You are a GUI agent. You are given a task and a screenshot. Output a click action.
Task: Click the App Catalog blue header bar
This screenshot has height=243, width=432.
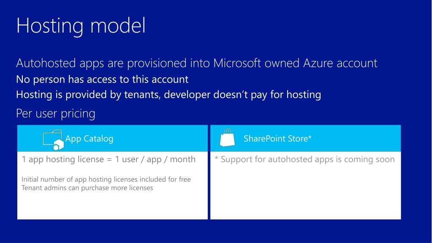coord(112,138)
